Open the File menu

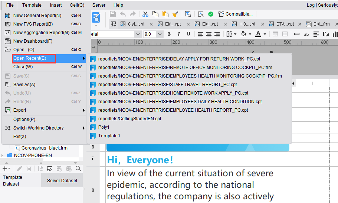coord(10,5)
